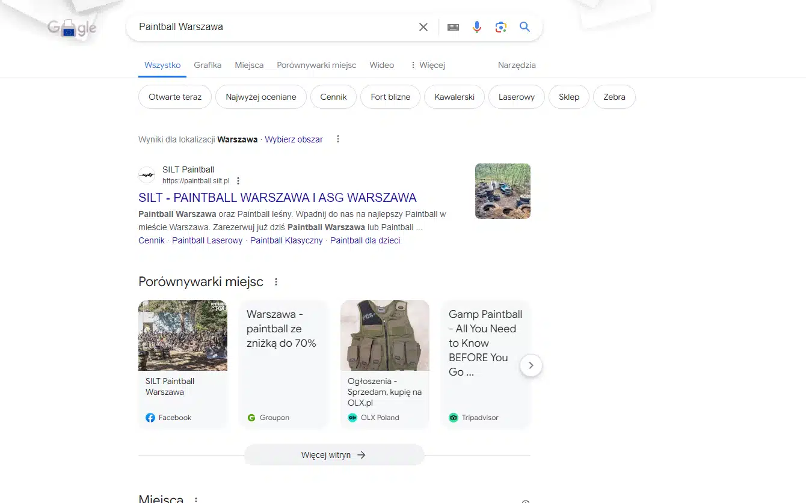806x503 pixels.
Task: Click the Wybierz obszar link
Action: point(294,139)
